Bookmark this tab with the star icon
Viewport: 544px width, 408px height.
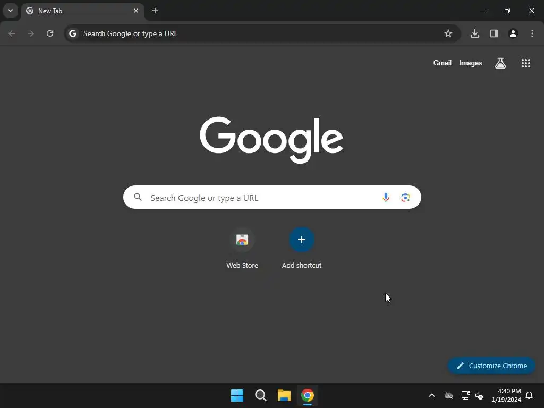point(448,33)
